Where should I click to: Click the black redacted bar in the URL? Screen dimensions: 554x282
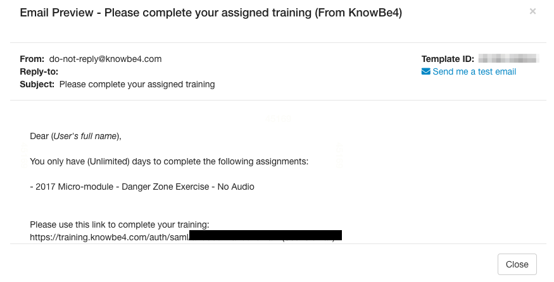coord(265,236)
